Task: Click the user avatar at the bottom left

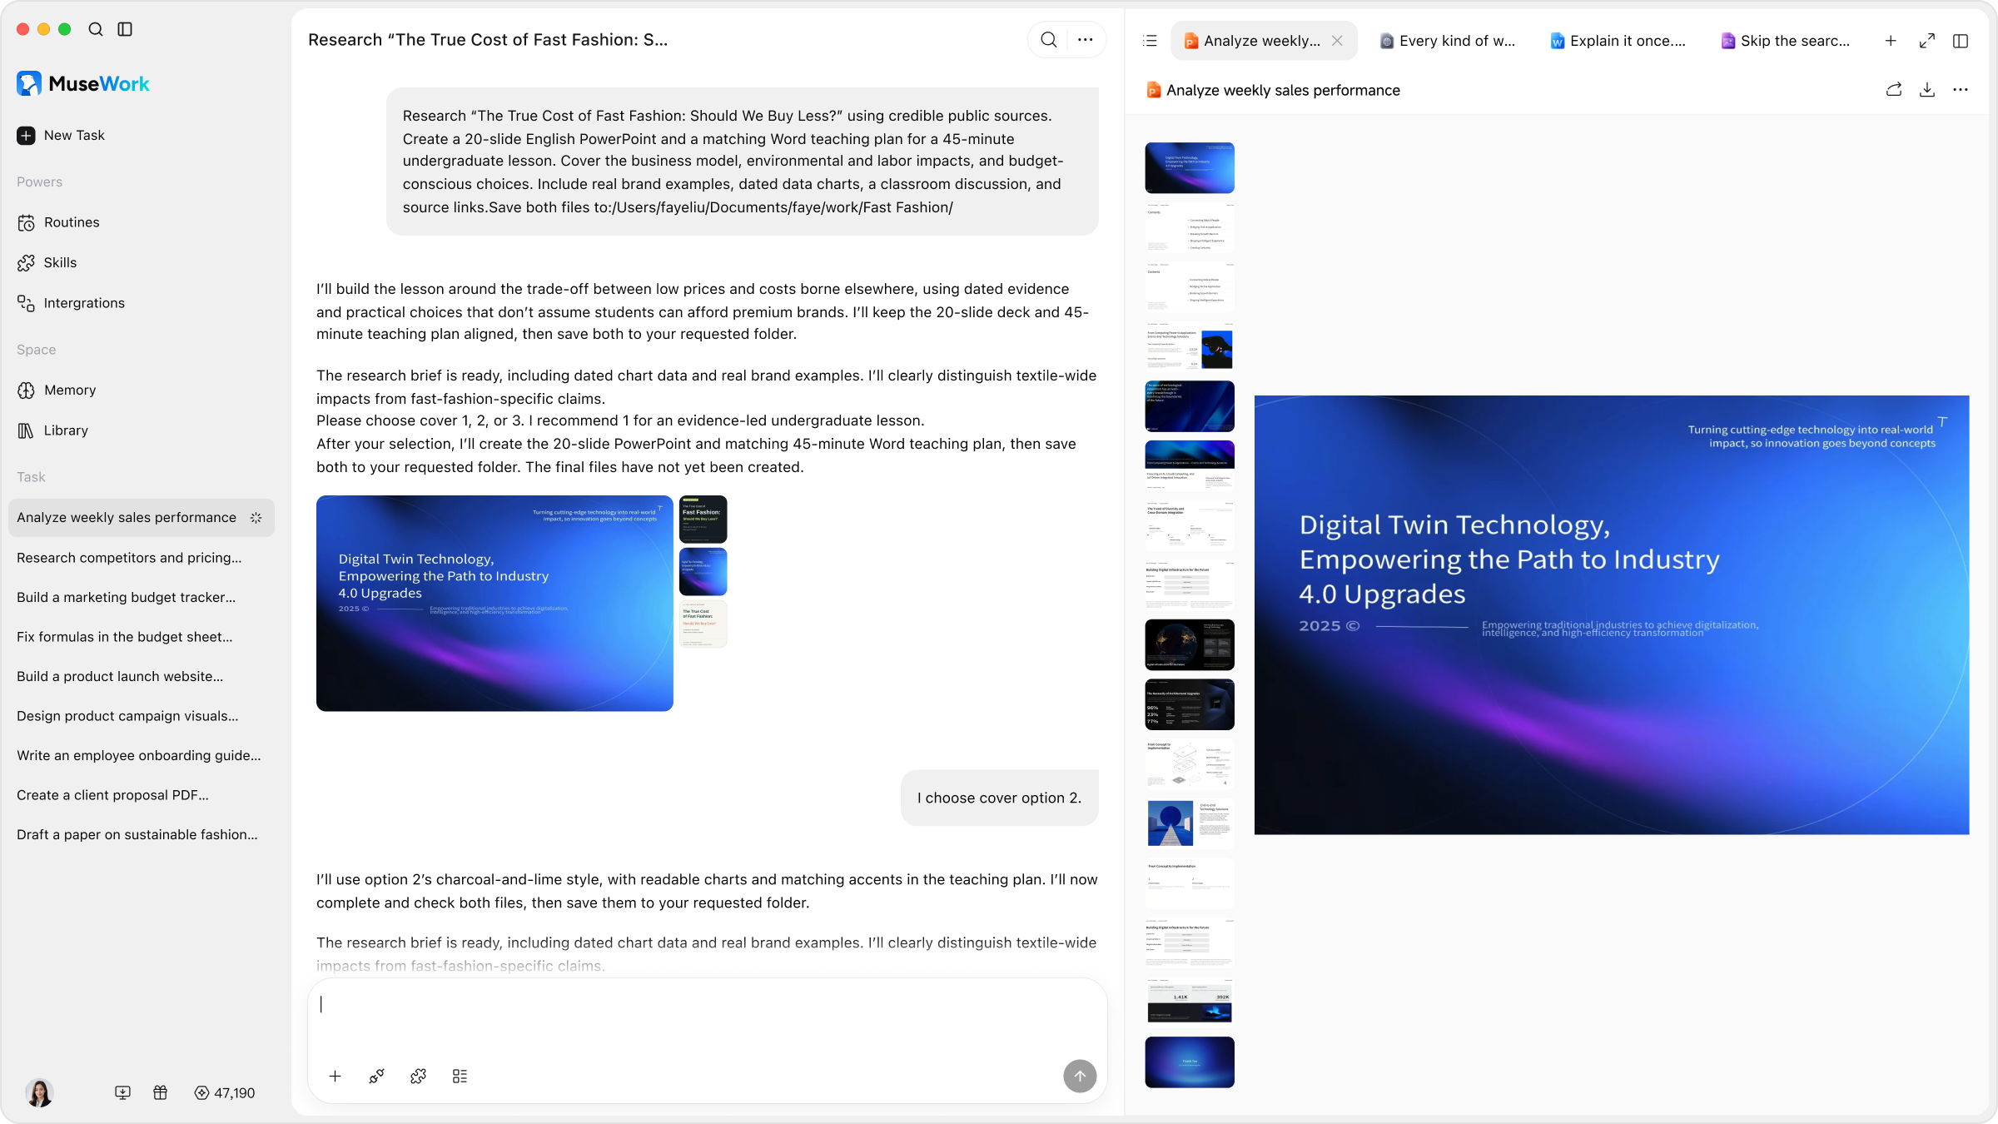Action: pos(39,1092)
